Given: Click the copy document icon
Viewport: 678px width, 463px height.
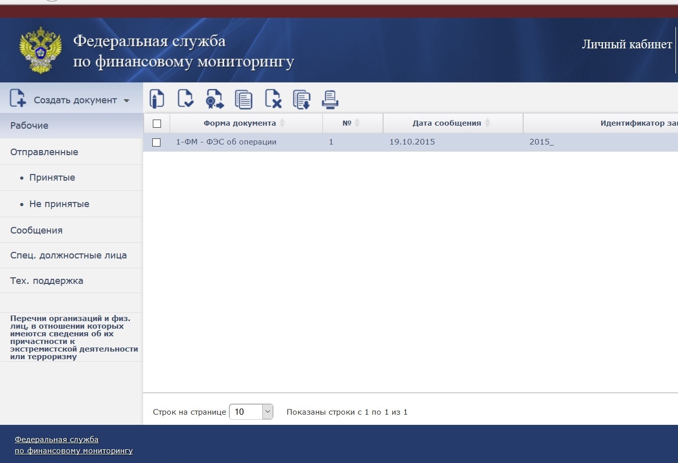Looking at the screenshot, I should pos(243,99).
